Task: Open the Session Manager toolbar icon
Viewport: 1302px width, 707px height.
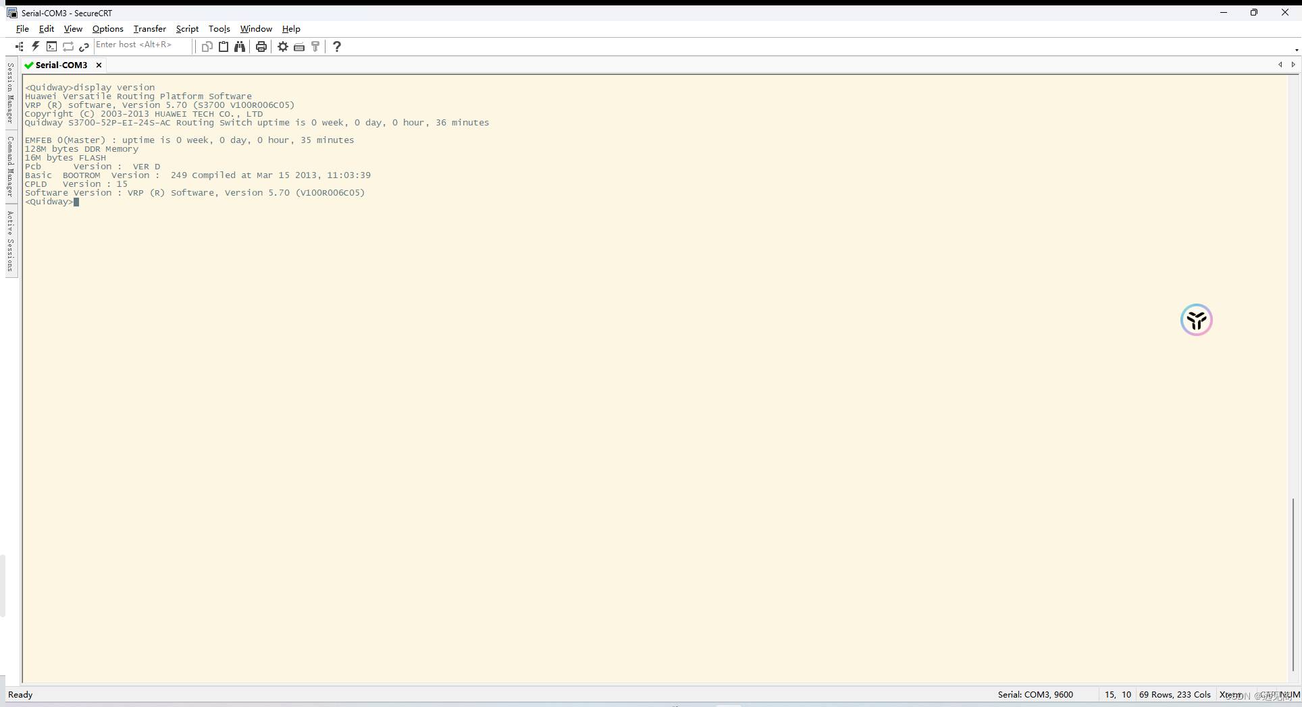Action: point(20,47)
